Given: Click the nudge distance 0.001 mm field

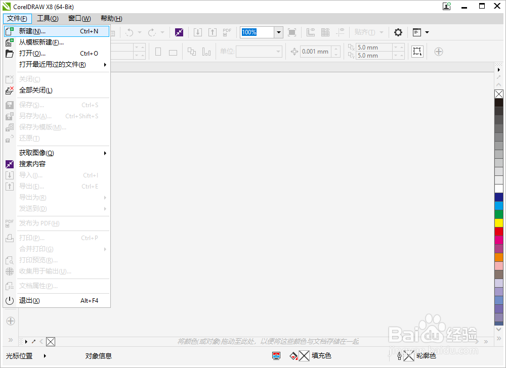Looking at the screenshot, I should point(316,52).
